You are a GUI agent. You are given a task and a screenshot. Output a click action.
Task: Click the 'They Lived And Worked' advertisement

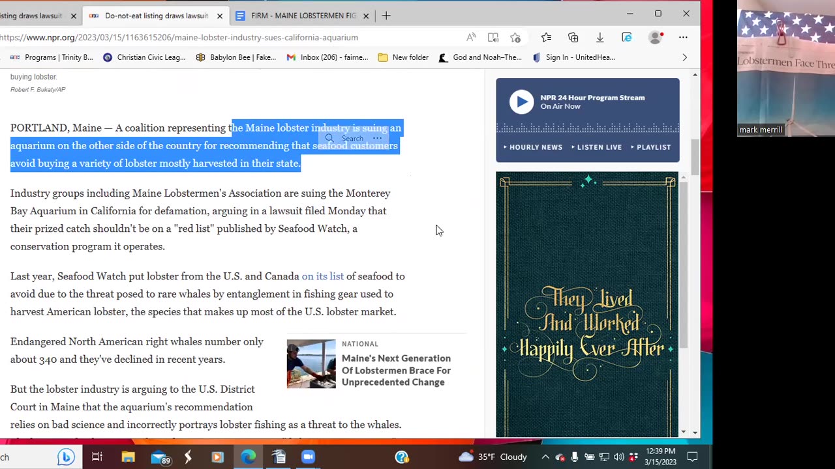[587, 304]
